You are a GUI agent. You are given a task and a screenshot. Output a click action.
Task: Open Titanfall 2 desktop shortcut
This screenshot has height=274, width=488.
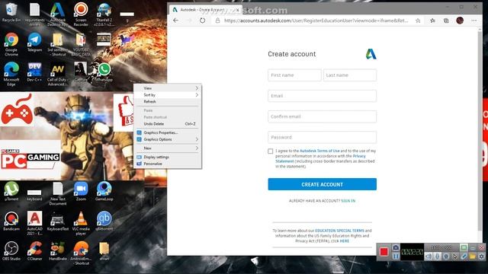104,14
